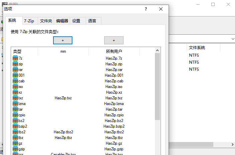Click the mm column header
This screenshot has height=155, width=235.
(63, 51)
